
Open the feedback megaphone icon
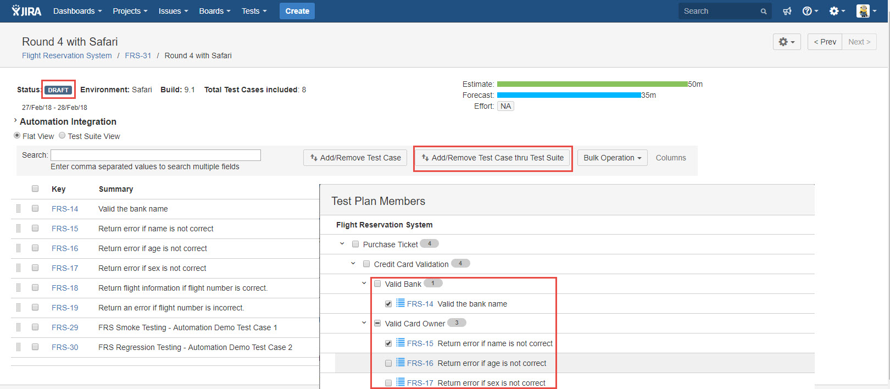(787, 11)
